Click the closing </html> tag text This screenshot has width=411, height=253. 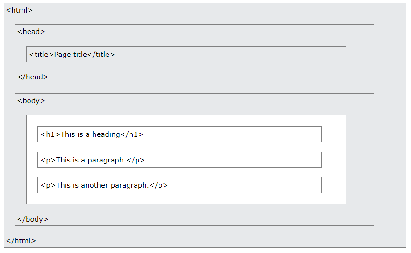tap(21, 241)
